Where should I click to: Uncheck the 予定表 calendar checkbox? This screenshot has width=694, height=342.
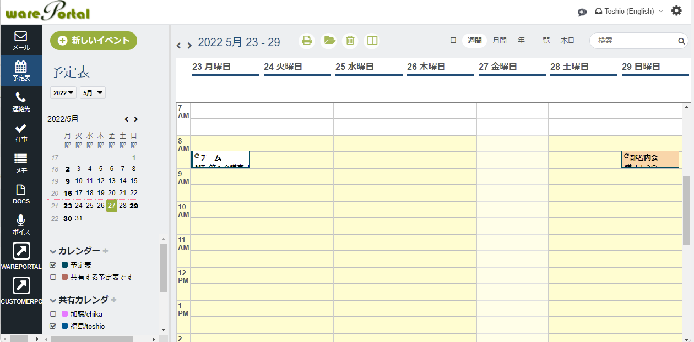click(53, 265)
